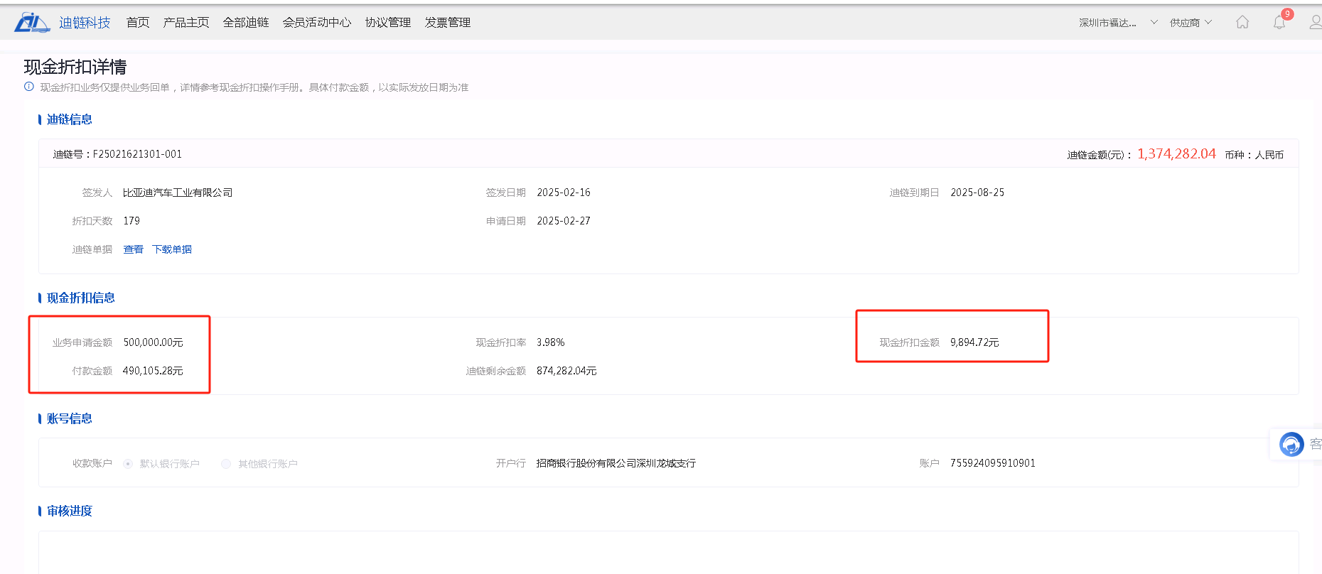
Task: Click the 迪链剩余金额 874,282.04元 value
Action: (x=566, y=371)
